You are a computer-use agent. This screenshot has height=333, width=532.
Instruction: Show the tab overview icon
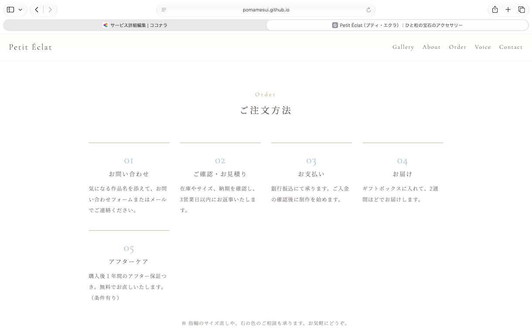[x=522, y=10]
